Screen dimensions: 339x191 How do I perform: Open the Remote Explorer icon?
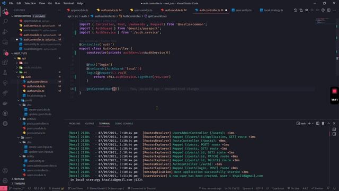click(x=5, y=42)
